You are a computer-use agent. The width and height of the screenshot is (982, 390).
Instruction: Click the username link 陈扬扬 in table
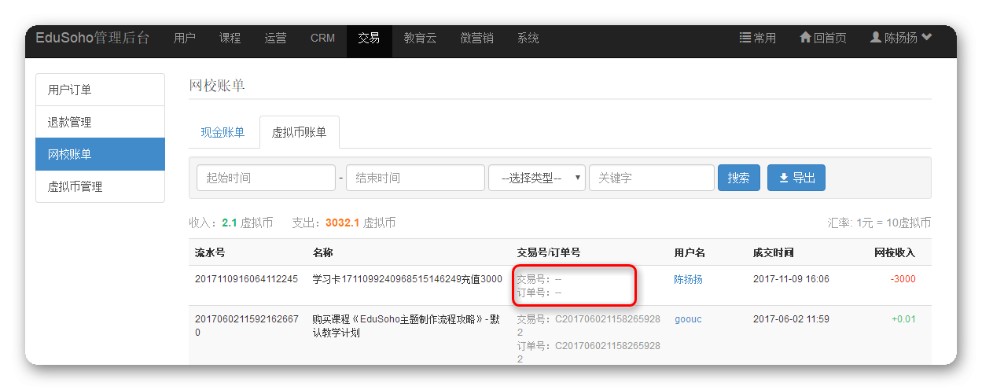click(x=688, y=279)
